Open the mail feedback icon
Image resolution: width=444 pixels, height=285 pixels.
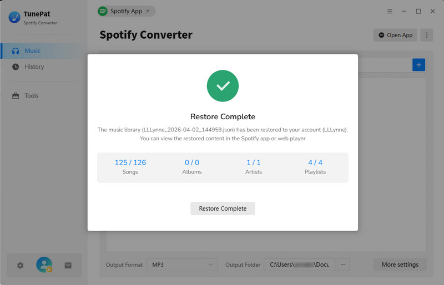68,266
